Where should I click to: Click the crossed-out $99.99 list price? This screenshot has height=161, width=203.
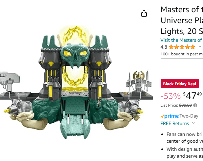[185, 105]
